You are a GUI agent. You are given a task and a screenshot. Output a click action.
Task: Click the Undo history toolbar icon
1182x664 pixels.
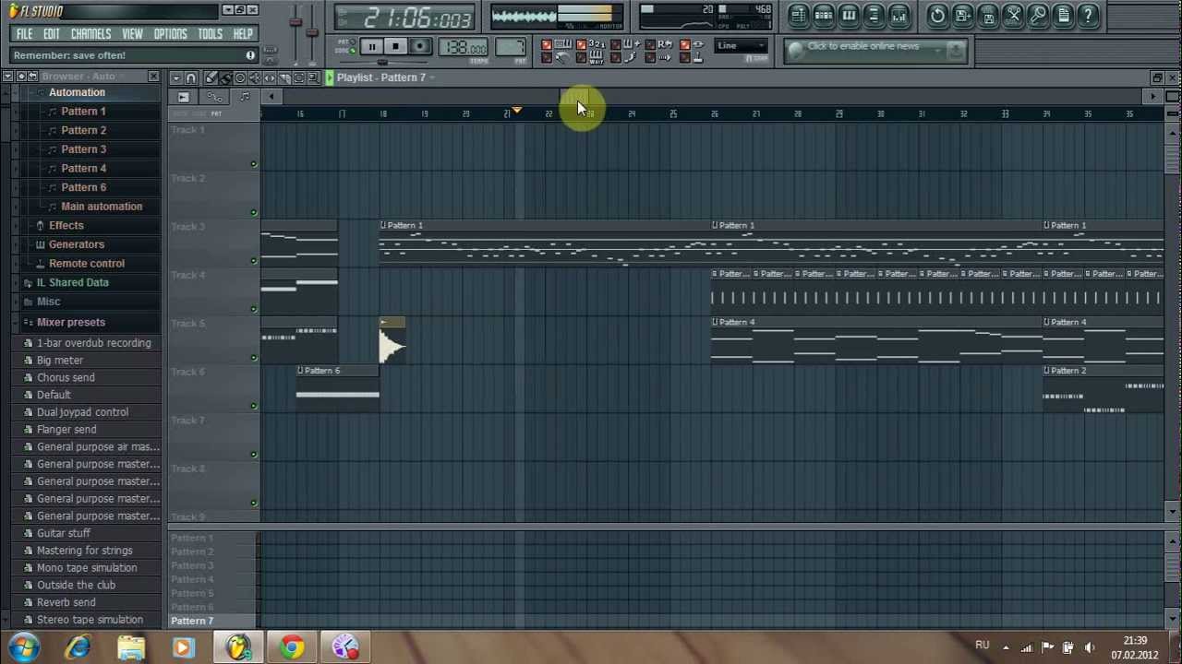tap(937, 15)
